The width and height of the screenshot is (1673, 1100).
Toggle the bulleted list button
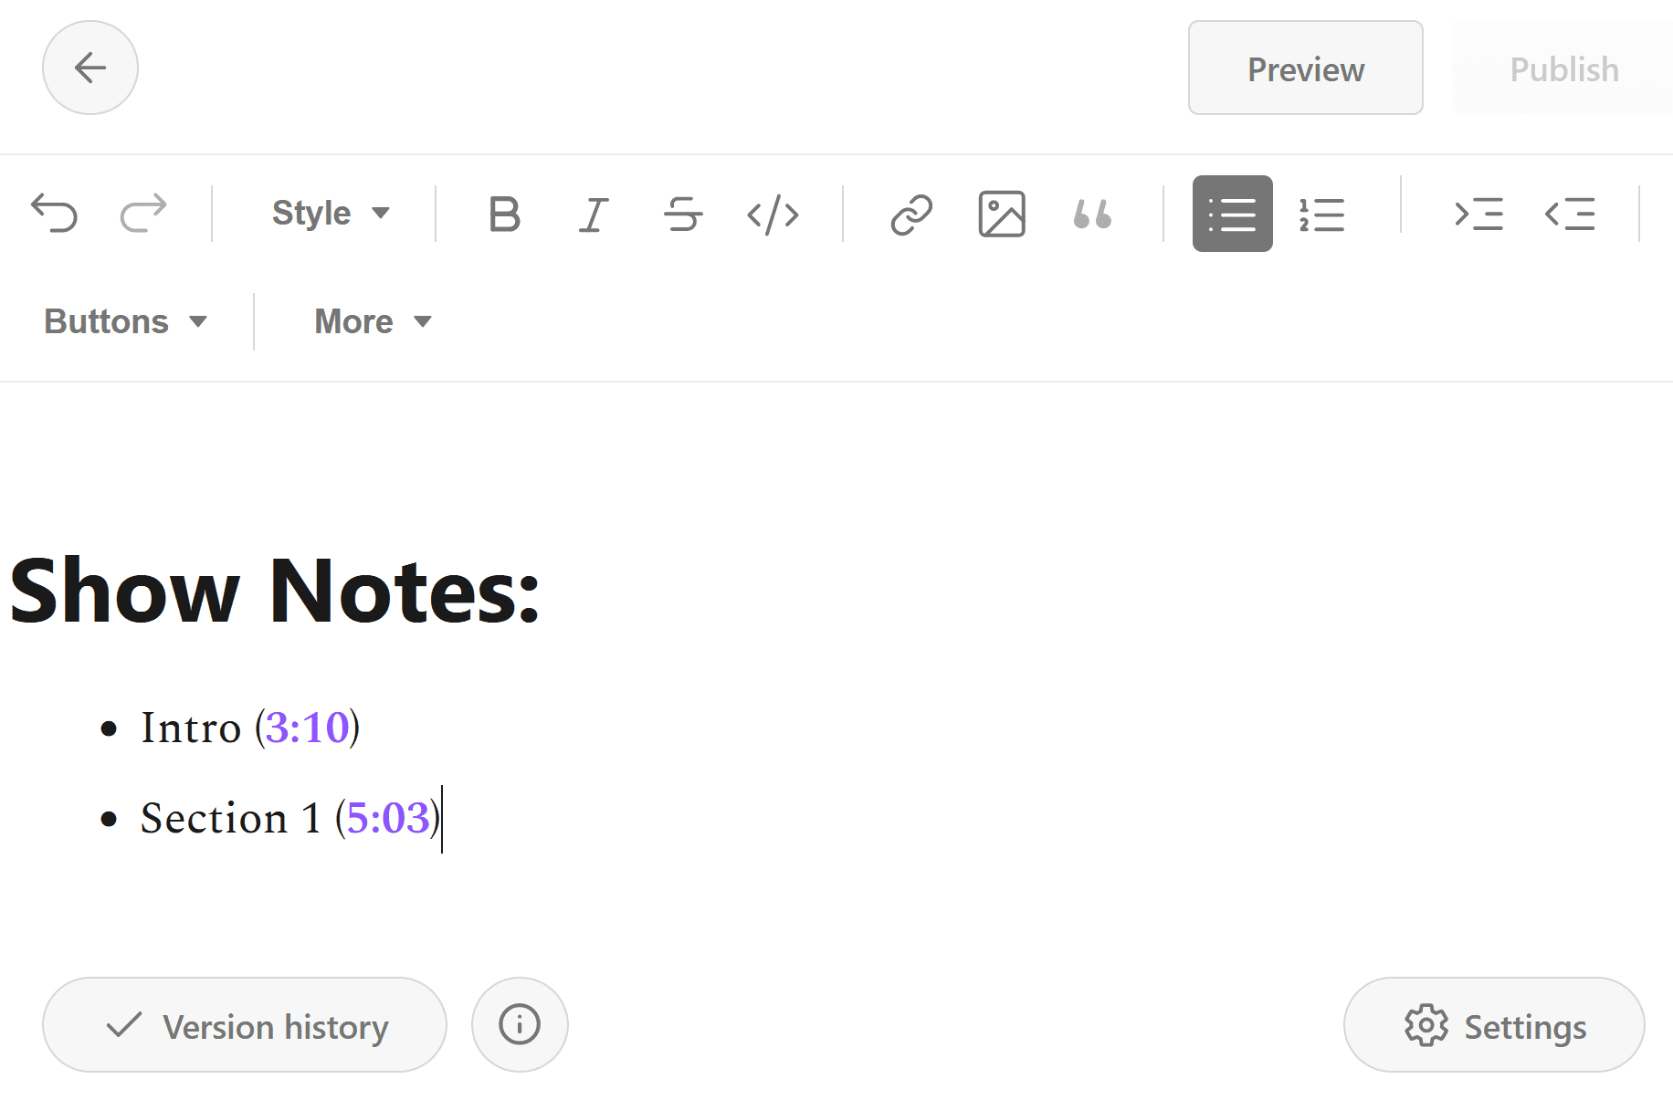(1233, 214)
